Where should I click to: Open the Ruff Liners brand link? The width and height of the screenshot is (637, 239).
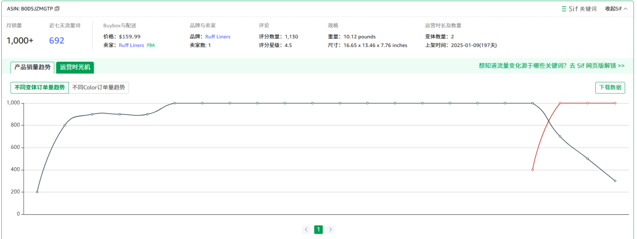pos(218,36)
